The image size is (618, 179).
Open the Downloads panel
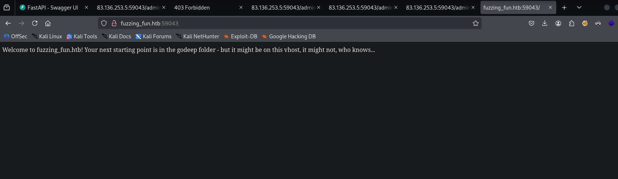545,23
